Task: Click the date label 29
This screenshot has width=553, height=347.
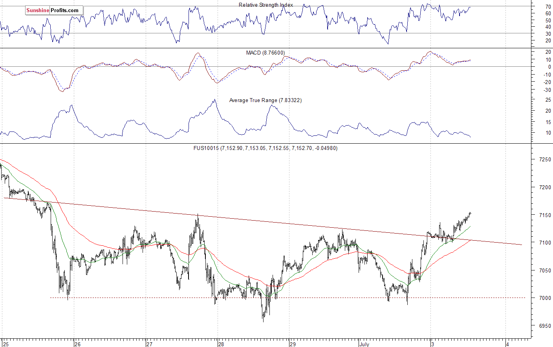Action: 293,344
